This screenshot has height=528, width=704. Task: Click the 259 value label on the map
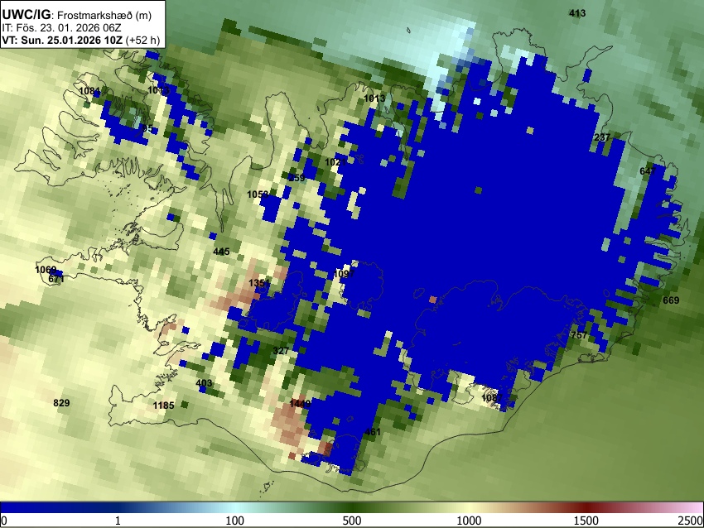[297, 178]
